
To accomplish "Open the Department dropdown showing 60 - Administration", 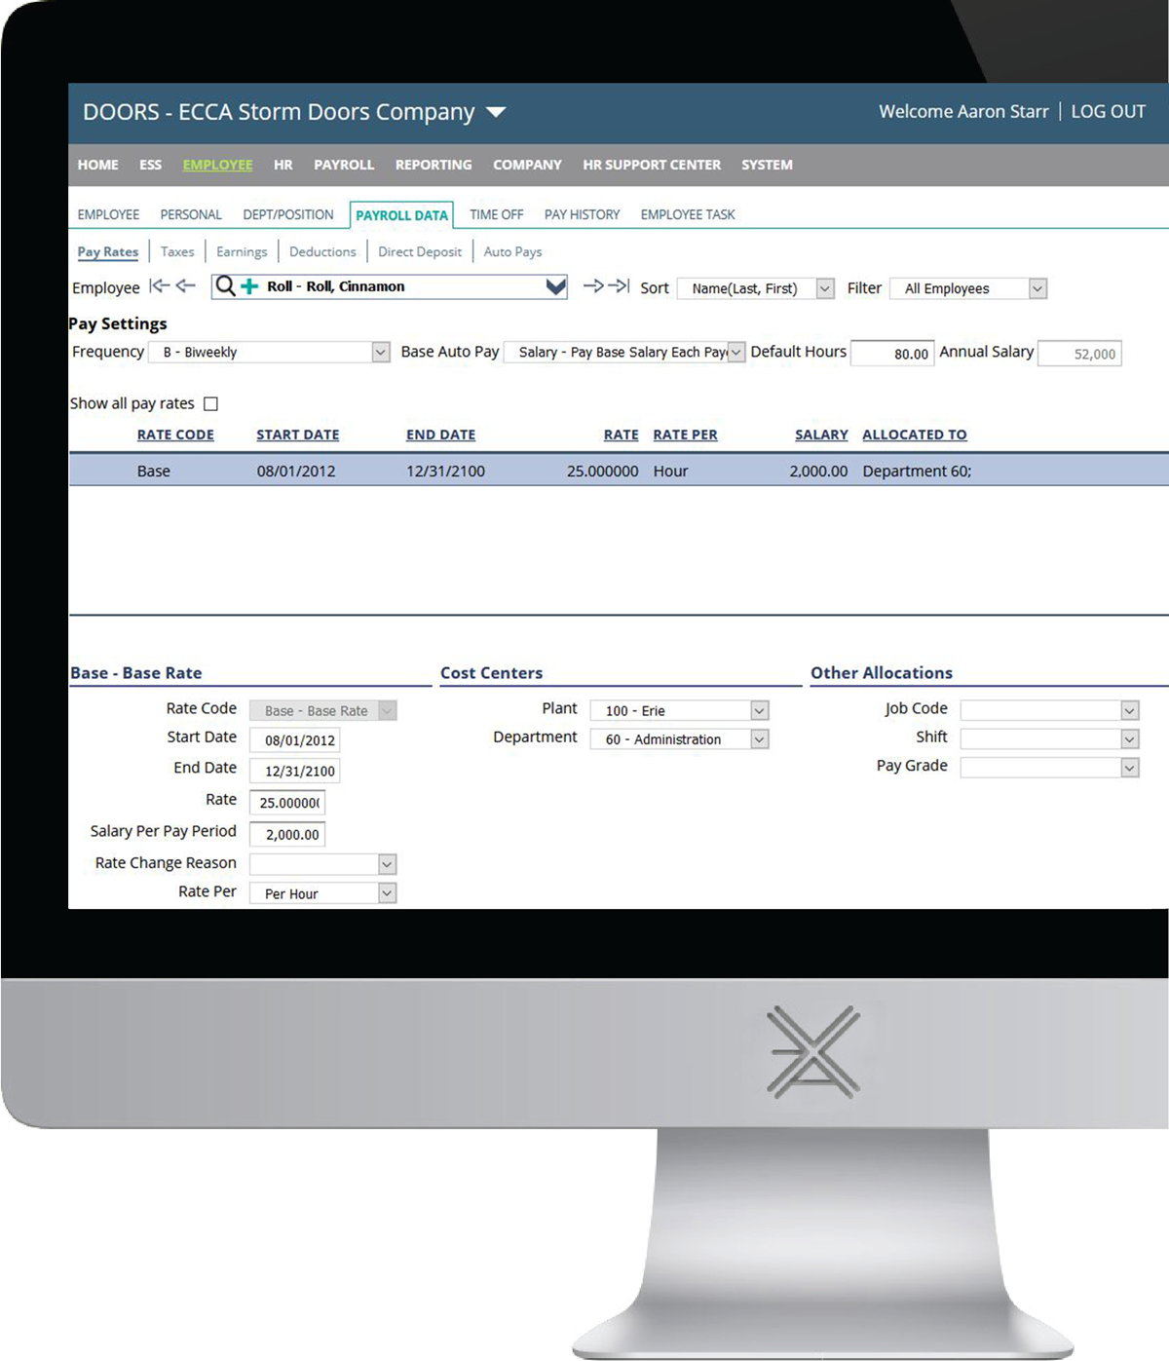I will pos(759,739).
